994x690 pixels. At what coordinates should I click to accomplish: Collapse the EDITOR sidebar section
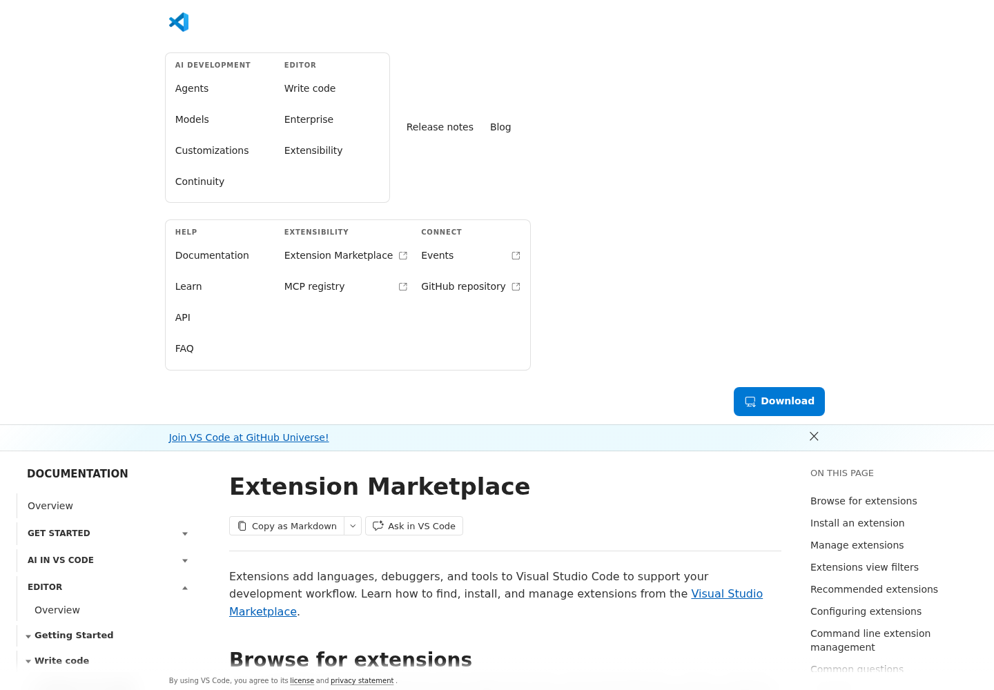tap(185, 588)
